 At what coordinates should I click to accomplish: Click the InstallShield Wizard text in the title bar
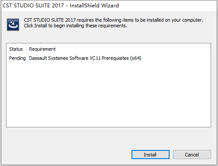pyautogui.click(x=94, y=6)
